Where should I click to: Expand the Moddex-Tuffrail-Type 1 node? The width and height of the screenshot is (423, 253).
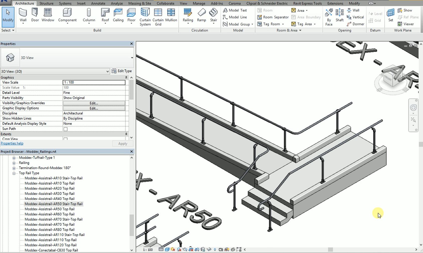[x=14, y=158]
